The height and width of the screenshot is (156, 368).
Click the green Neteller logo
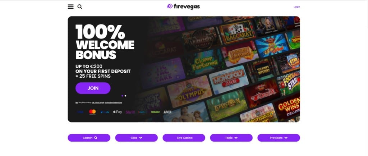155,112
